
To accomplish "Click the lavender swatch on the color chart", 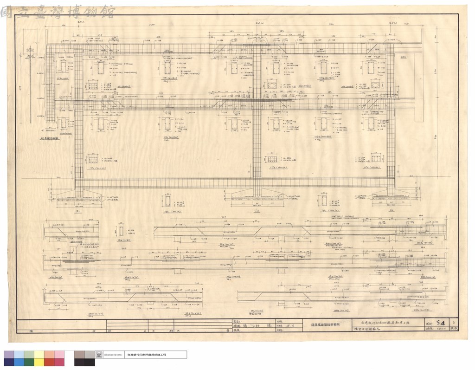I will tap(9, 355).
